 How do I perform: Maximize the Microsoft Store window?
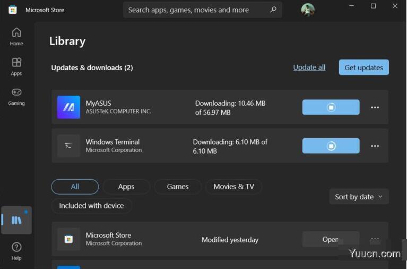tap(373, 6)
